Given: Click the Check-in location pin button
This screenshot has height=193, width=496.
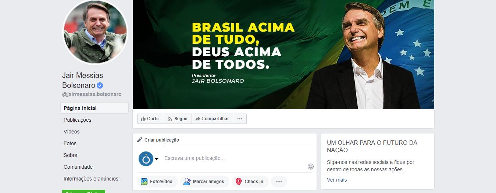Looking at the screenshot, I should [x=250, y=182].
